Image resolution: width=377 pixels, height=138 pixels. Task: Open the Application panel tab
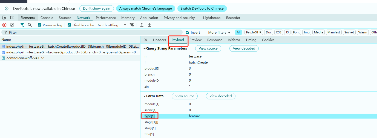[149, 18]
